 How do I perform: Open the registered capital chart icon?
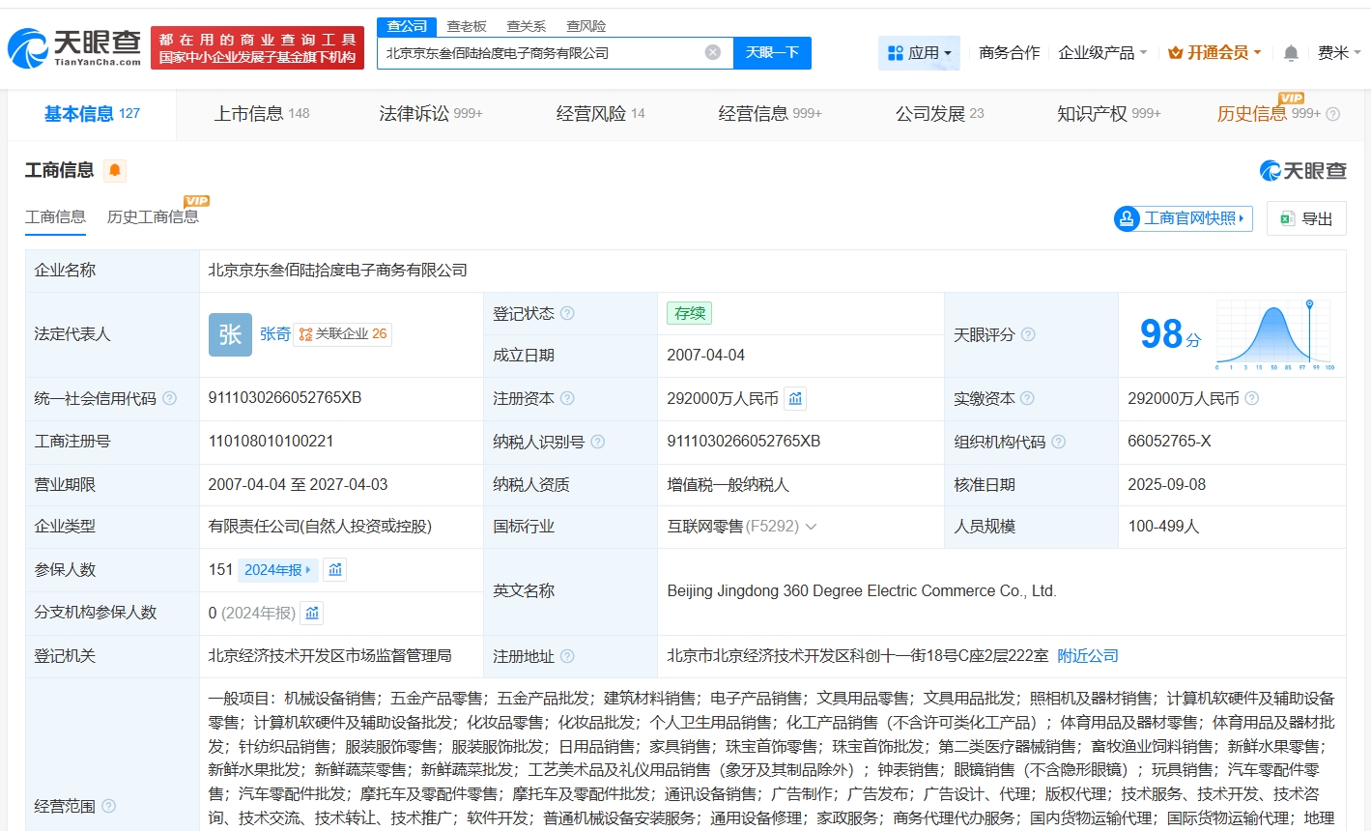(795, 398)
